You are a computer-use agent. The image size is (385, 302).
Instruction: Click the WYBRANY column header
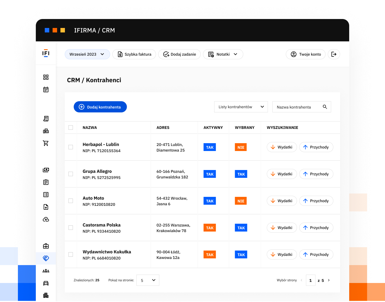(x=245, y=128)
